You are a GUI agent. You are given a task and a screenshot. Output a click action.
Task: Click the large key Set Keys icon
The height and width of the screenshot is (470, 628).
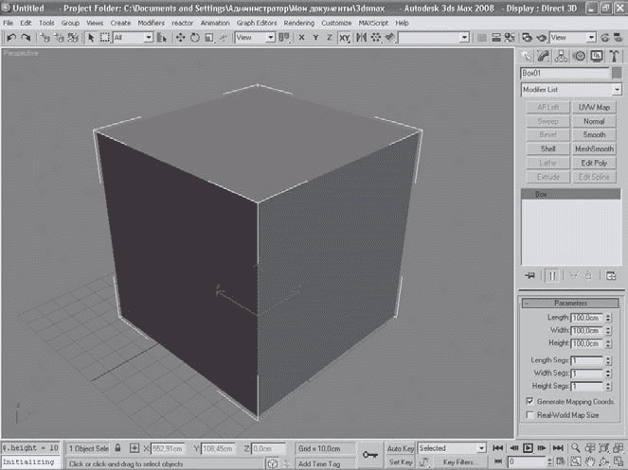pyautogui.click(x=371, y=455)
